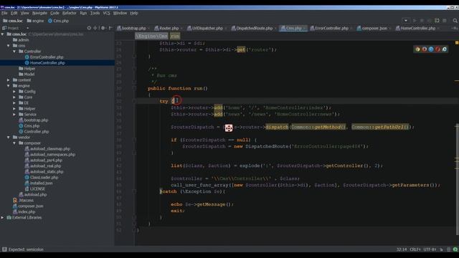Open the Refactor menu
459x258 pixels.
pos(70,13)
